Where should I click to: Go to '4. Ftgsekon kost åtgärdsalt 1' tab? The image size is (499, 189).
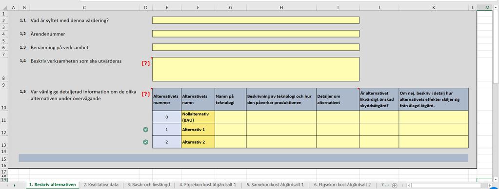point(208,185)
